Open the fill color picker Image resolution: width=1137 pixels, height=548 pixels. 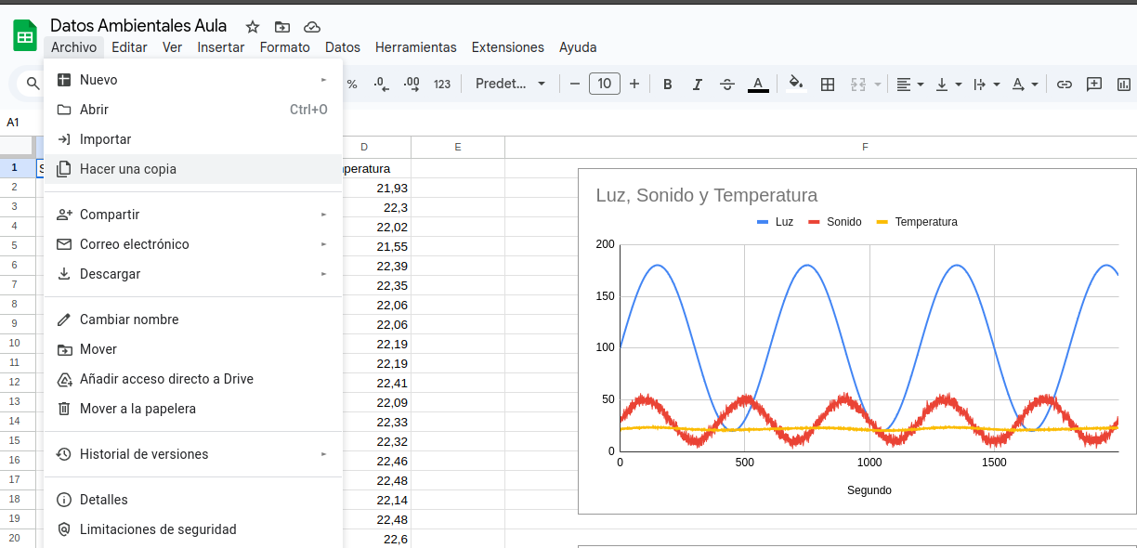795,85
